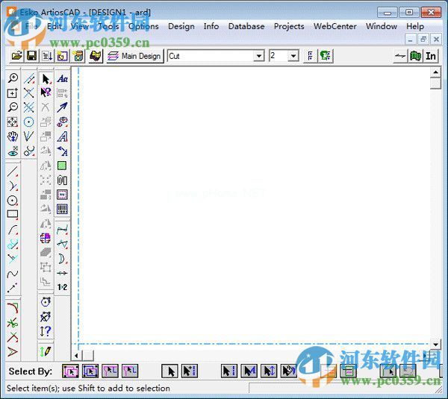The height and width of the screenshot is (399, 448).
Task: Select the red Blend corner tool
Action: [x=12, y=309]
